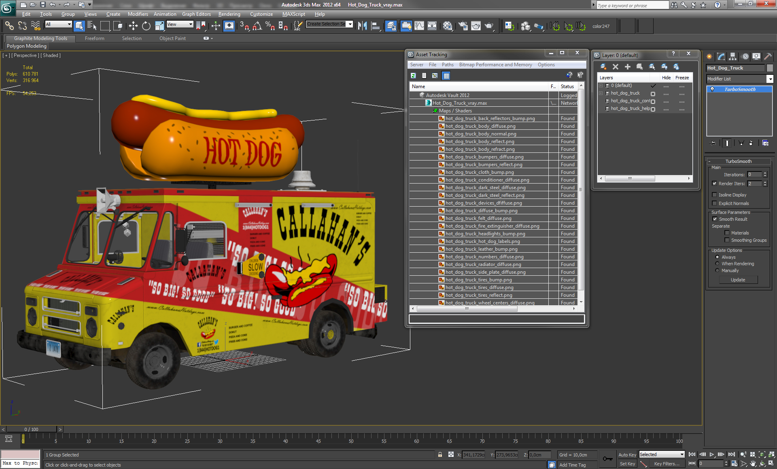Open the Create command panel tab
This screenshot has width=777, height=469.
709,57
